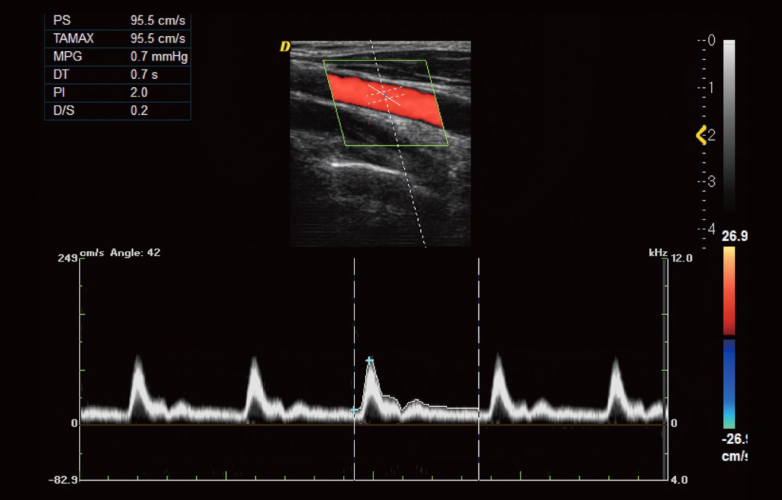Click the MPG 0.7 mmHg result row
Screen dimensions: 782x500
pyautogui.click(x=117, y=57)
